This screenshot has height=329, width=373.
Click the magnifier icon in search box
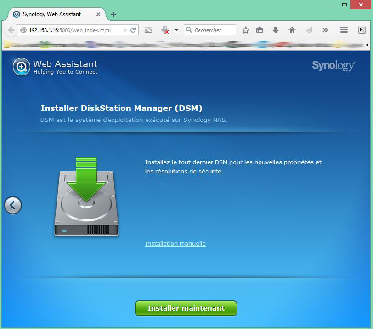coord(189,30)
